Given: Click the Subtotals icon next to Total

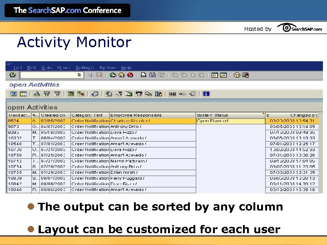Looking at the screenshot, I should 81,94.
